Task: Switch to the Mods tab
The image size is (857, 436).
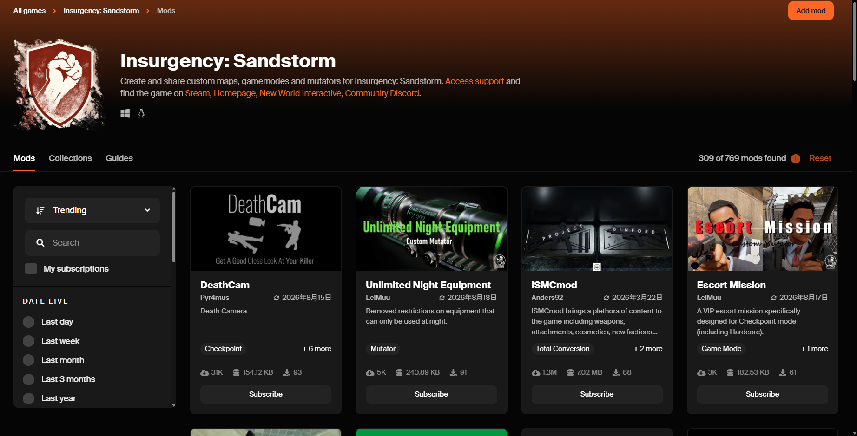Action: 24,158
